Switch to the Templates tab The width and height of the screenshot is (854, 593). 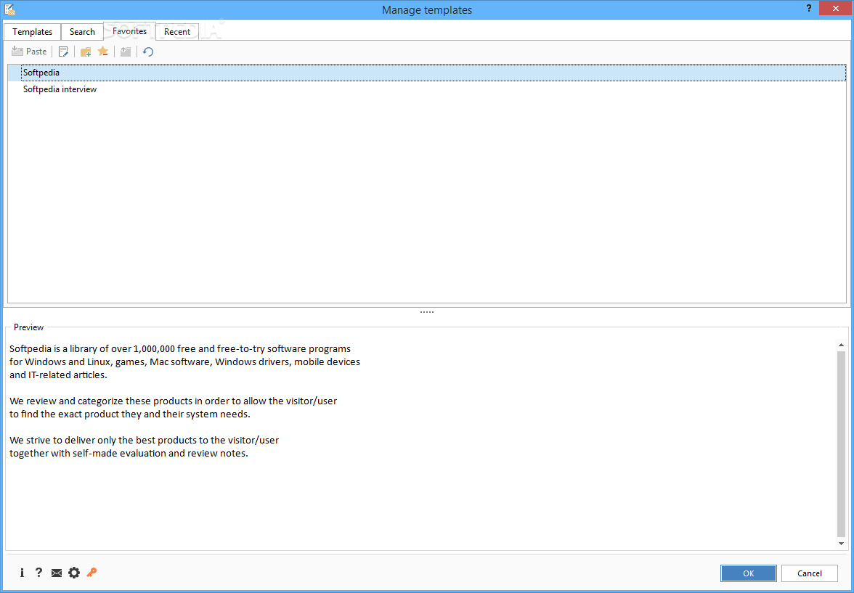[x=32, y=32]
